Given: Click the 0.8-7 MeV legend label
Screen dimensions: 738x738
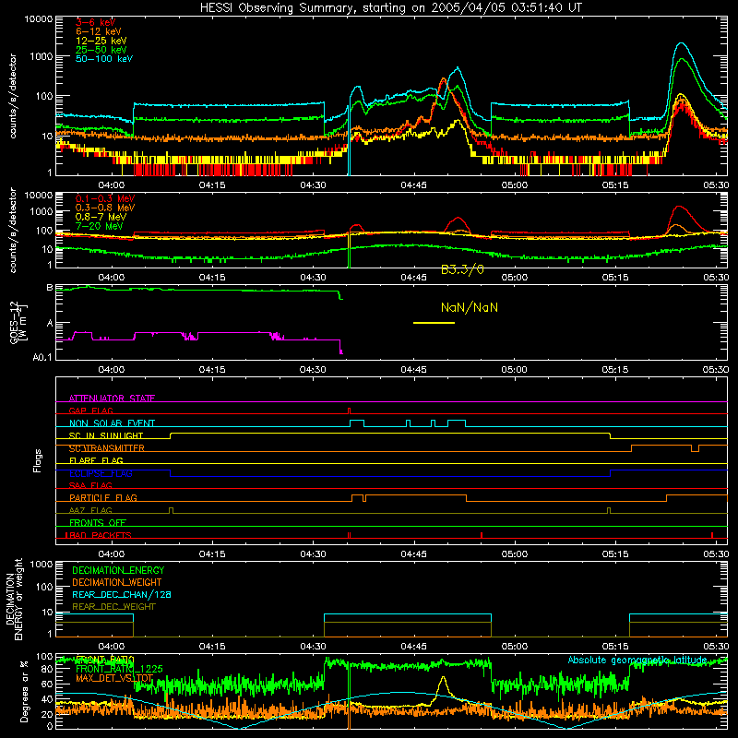Looking at the screenshot, I should pos(101,217).
